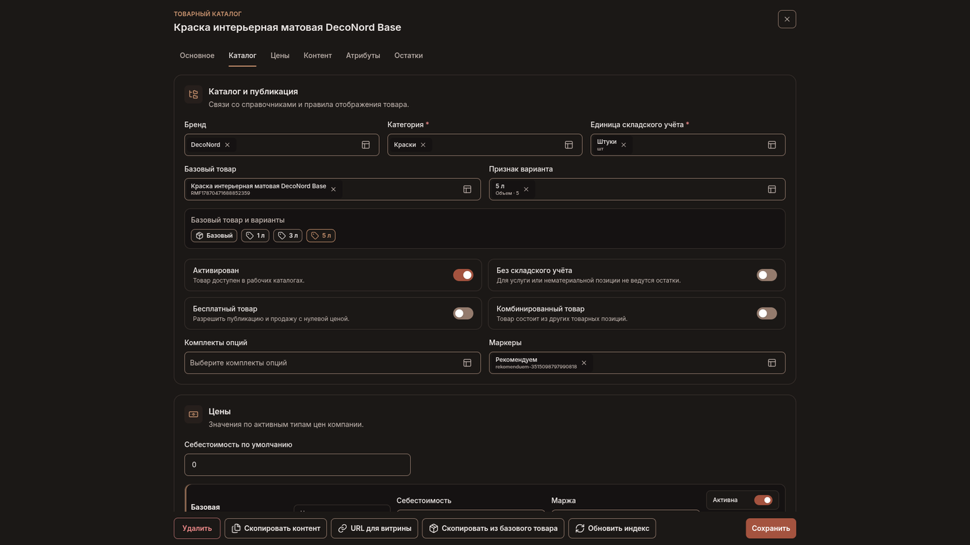Switch to Цены tab

(280, 55)
